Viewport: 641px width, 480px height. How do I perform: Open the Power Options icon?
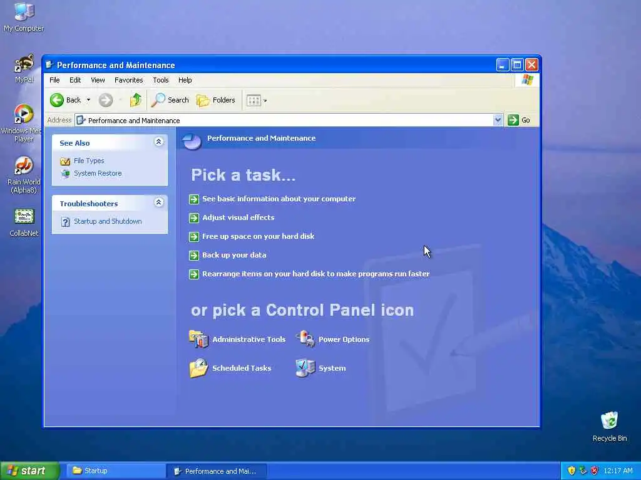pos(305,339)
